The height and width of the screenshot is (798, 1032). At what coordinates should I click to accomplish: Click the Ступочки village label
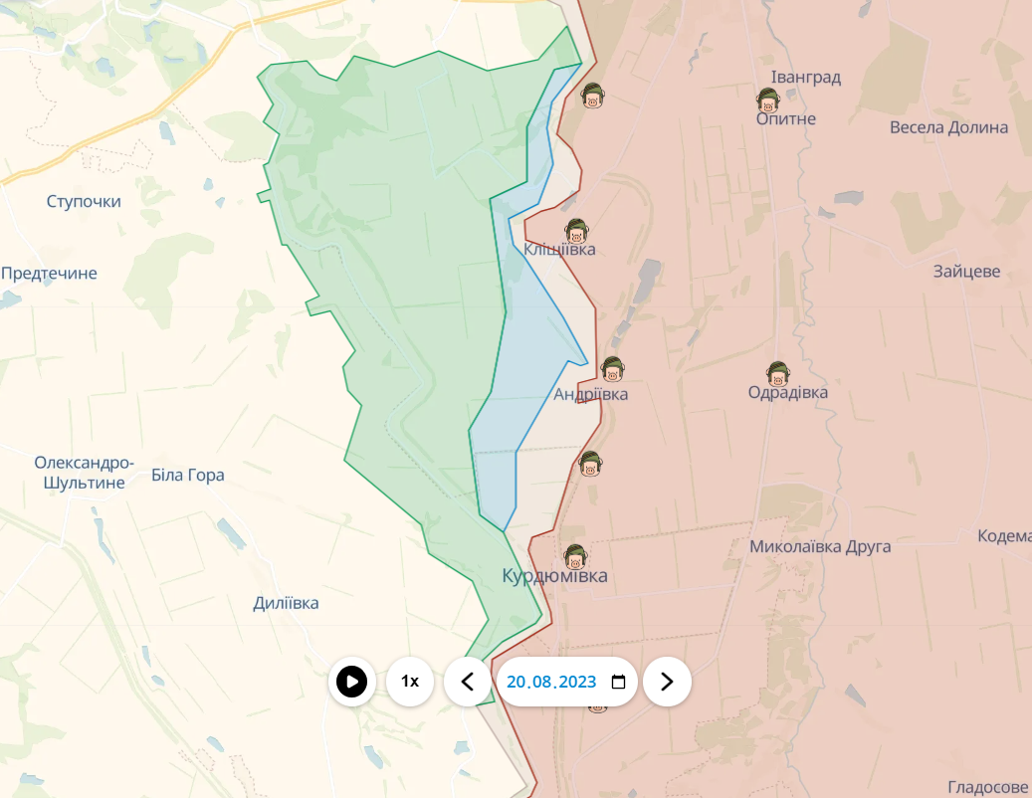click(84, 201)
